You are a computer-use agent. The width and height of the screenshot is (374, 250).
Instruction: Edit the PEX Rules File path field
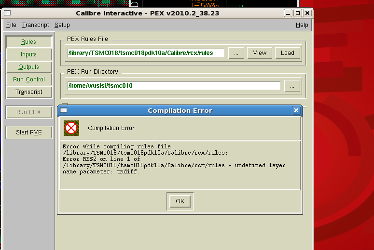(x=146, y=53)
